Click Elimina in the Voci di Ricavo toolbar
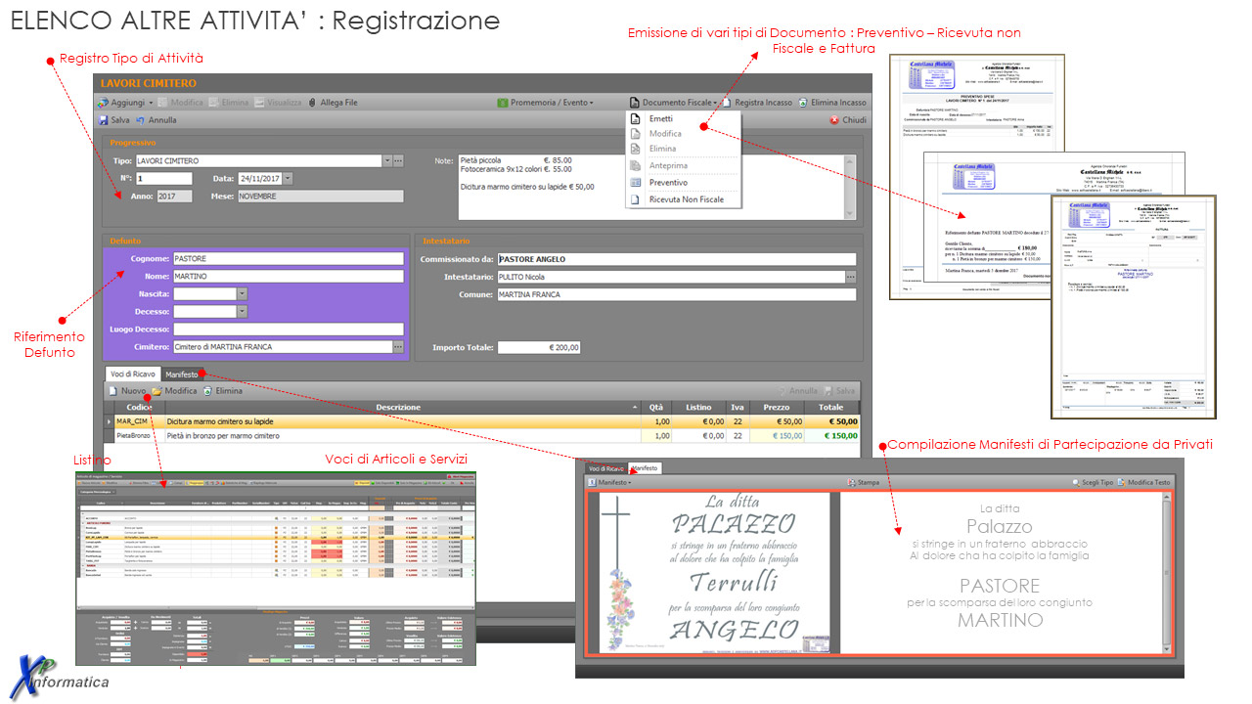 [223, 390]
